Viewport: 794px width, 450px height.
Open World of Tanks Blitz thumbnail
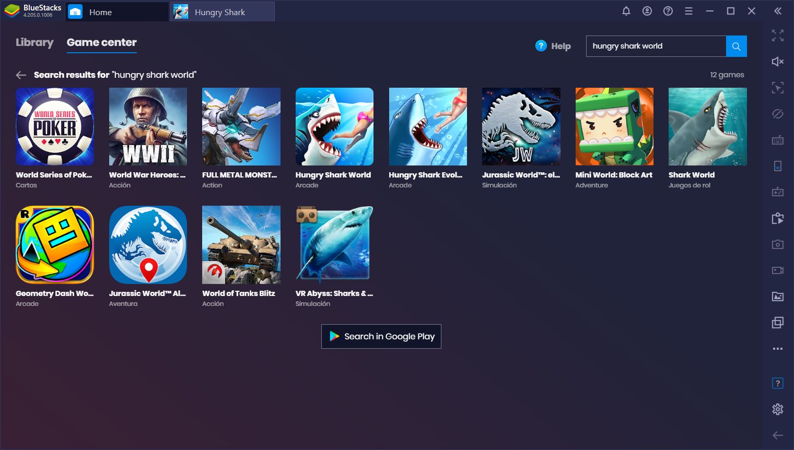tap(241, 245)
